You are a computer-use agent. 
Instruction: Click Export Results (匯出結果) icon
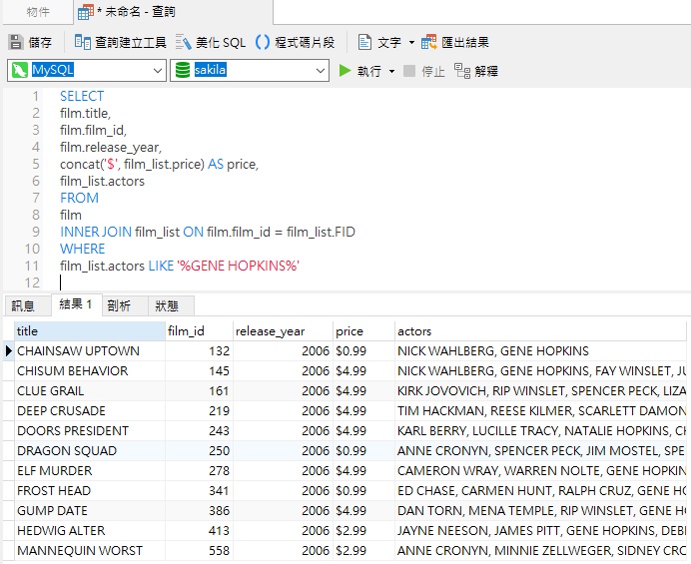point(429,42)
